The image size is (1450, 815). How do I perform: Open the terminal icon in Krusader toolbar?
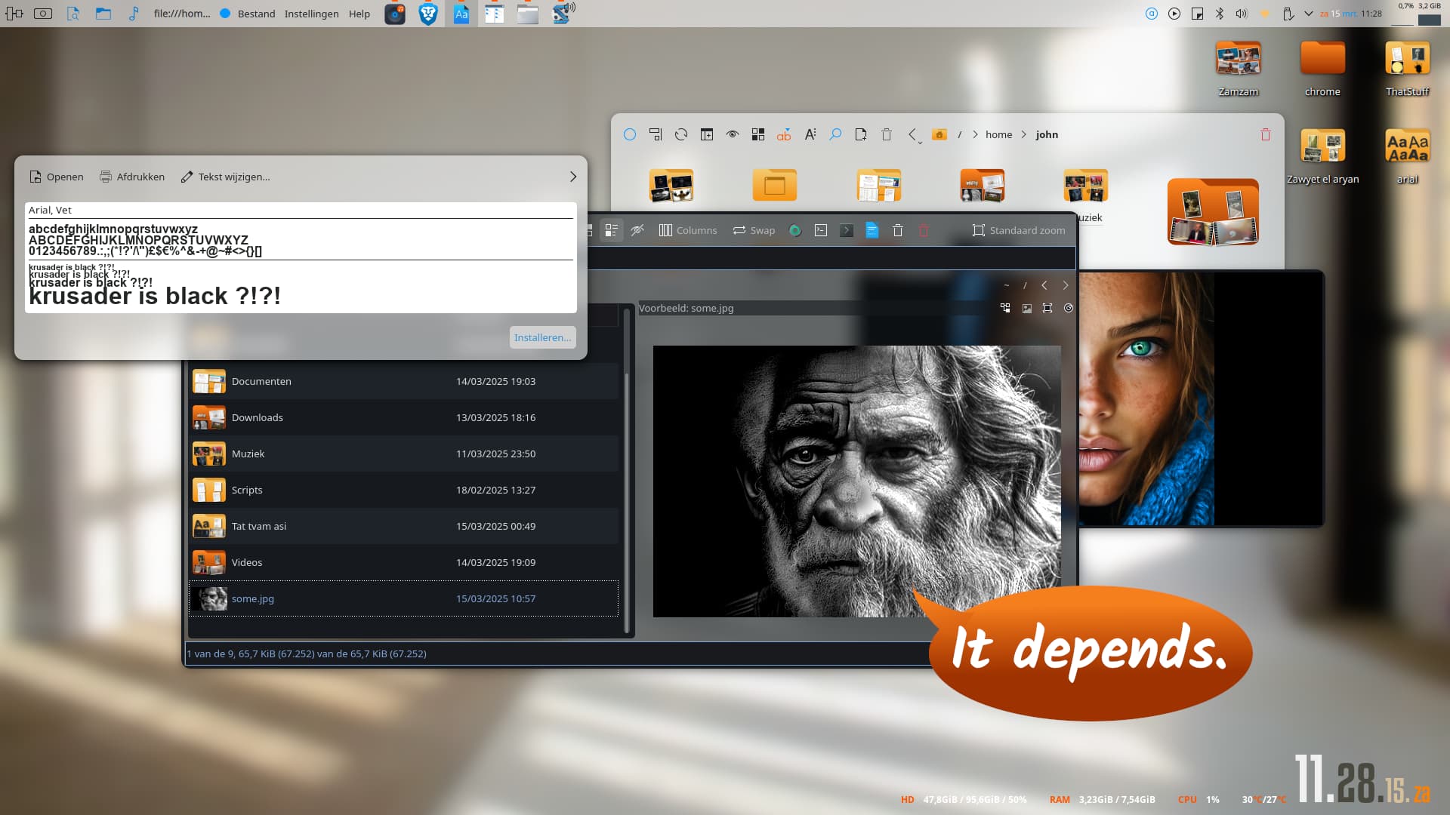821,230
